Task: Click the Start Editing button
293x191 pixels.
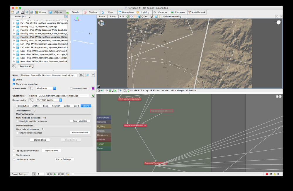Action: click(40, 140)
